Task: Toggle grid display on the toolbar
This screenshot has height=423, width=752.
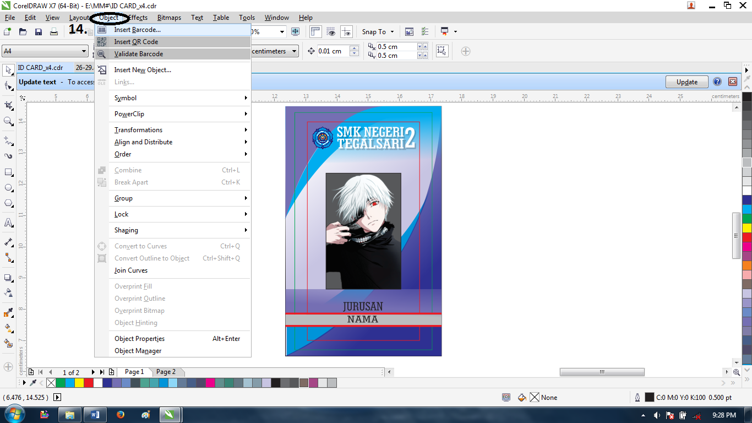Action: pyautogui.click(x=330, y=31)
